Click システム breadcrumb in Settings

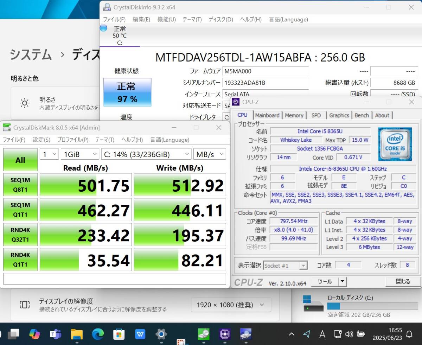coord(31,55)
